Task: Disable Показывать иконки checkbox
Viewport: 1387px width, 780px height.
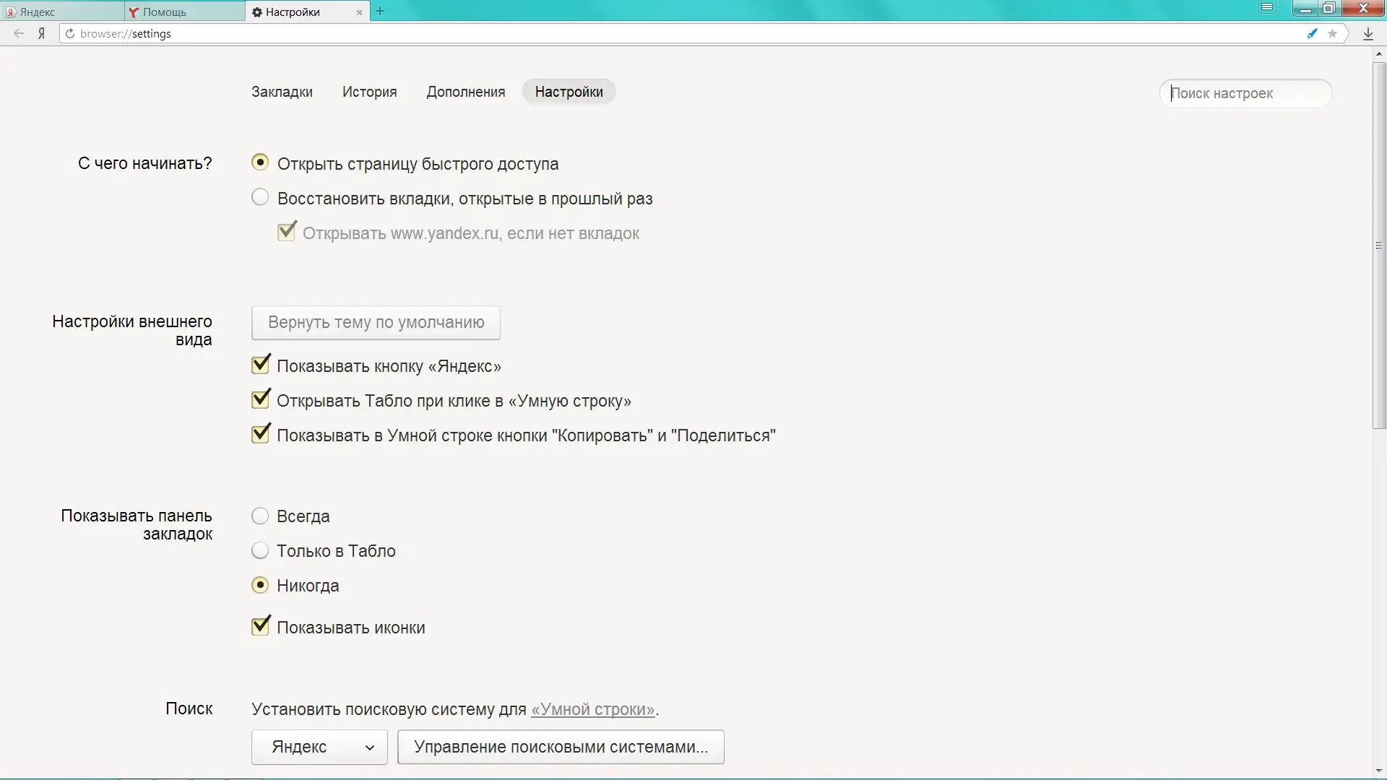Action: (x=261, y=626)
